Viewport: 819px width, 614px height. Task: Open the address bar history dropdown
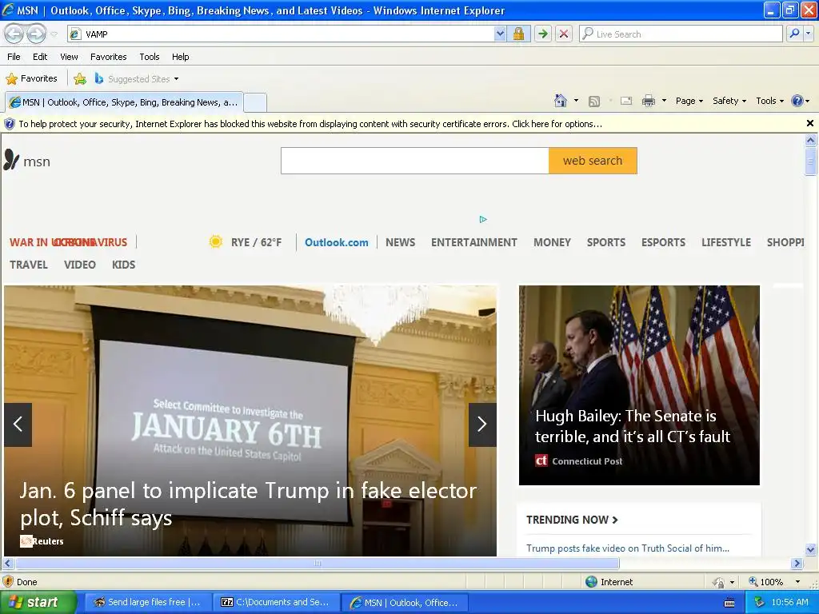(500, 34)
